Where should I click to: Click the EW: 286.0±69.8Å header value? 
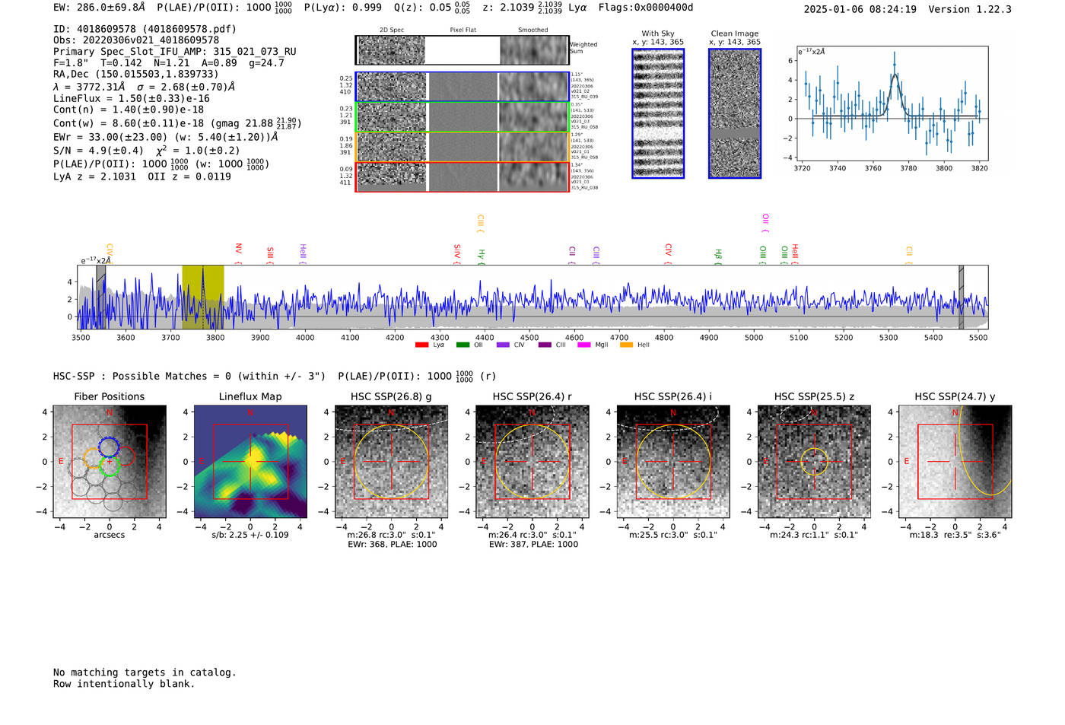coord(99,8)
